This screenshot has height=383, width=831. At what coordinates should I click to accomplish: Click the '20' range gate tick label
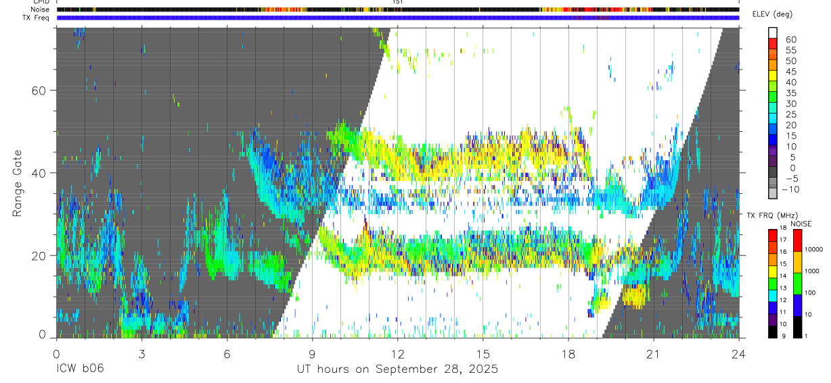coord(41,255)
